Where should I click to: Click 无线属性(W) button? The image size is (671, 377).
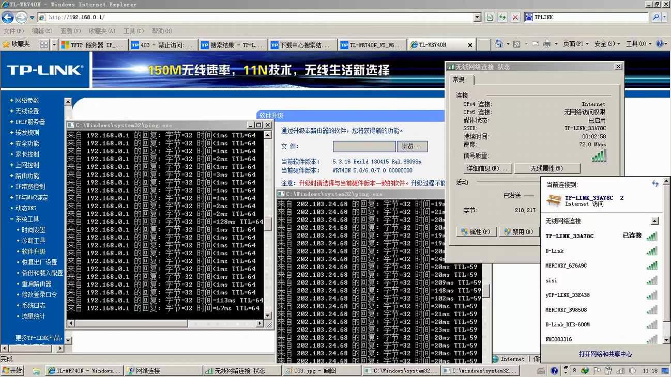pyautogui.click(x=546, y=169)
